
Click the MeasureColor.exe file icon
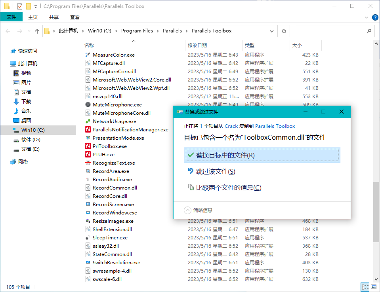click(88, 55)
